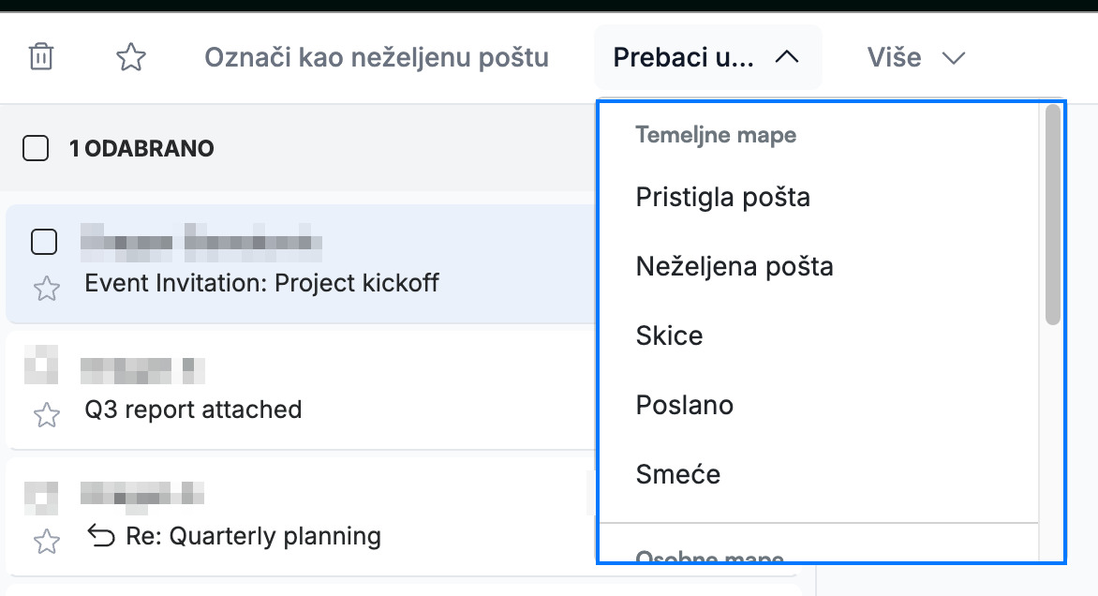Click Označi kao neželjenu poštu button
The width and height of the screenshot is (1098, 596).
(x=377, y=57)
